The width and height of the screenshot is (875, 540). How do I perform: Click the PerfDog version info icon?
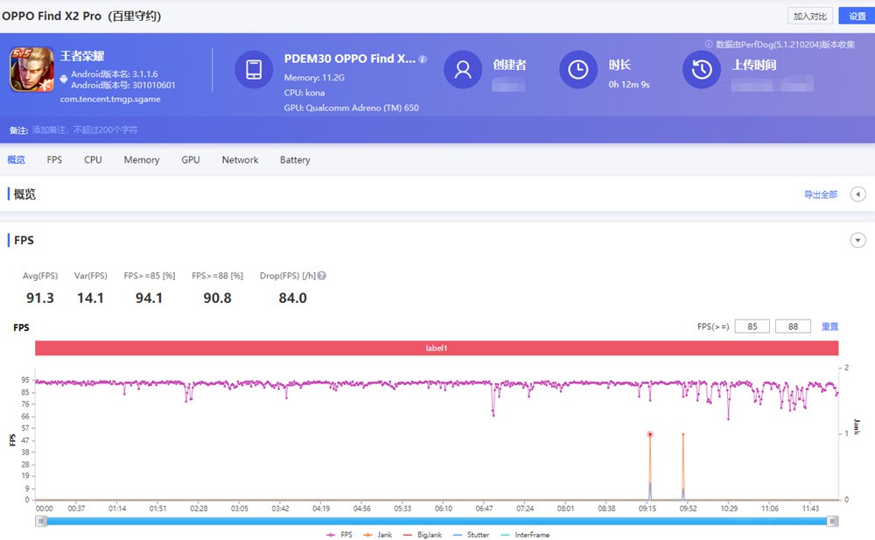click(709, 44)
